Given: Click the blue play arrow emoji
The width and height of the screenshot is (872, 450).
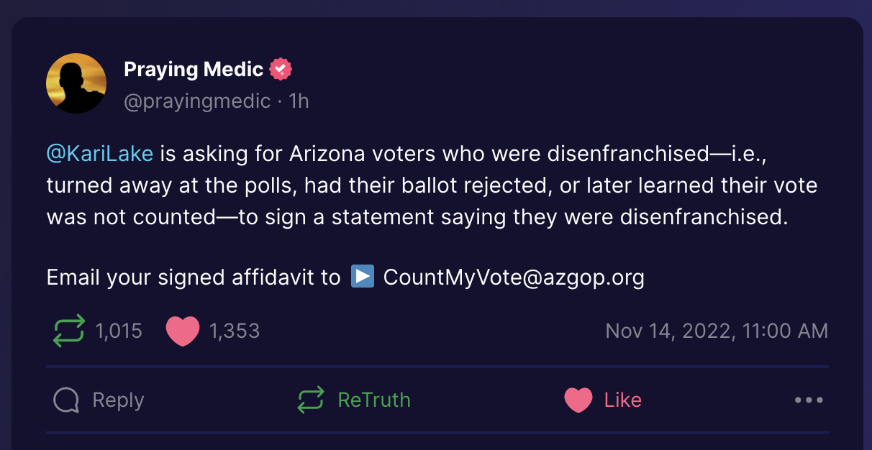Looking at the screenshot, I should click(x=363, y=276).
